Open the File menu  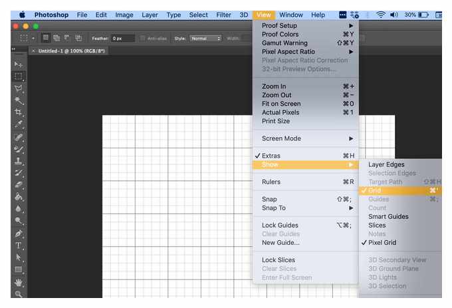tap(82, 15)
